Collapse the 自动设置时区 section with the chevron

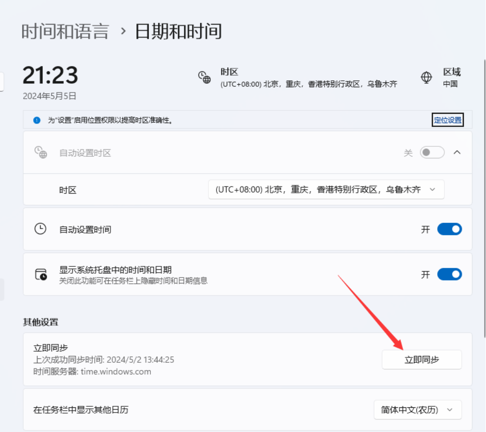point(457,153)
